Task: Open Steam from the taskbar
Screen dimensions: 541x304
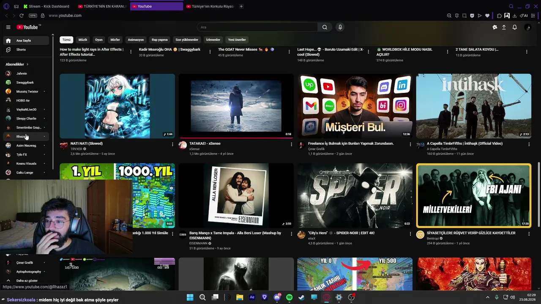Action: tap(301, 297)
